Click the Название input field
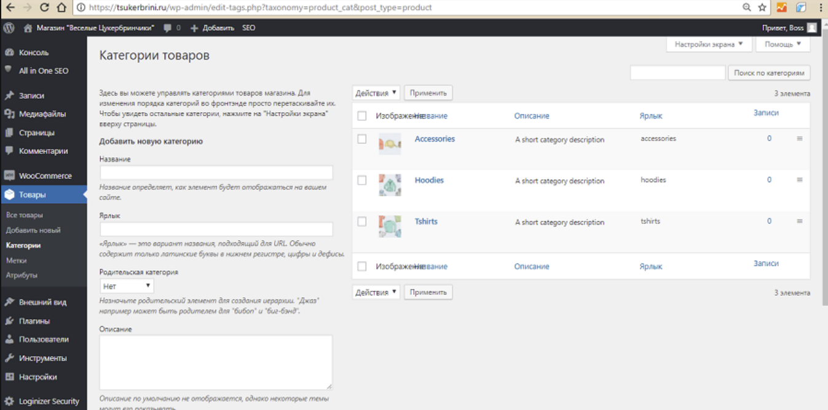 tap(216, 172)
